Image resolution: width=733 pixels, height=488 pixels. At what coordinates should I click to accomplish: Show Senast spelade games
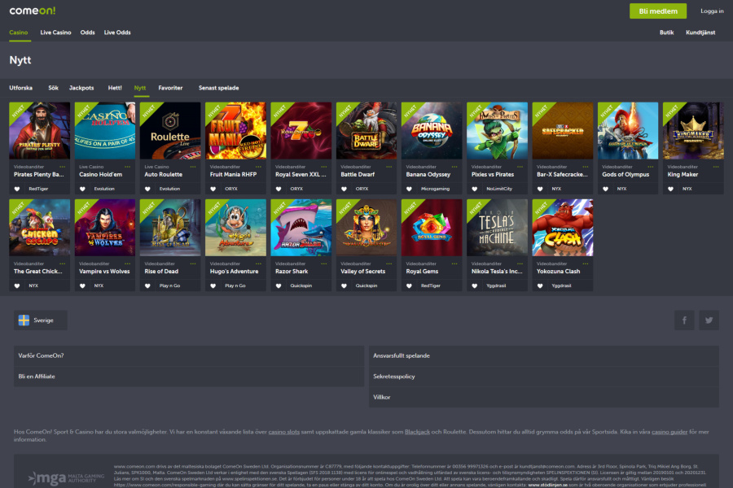[219, 88]
